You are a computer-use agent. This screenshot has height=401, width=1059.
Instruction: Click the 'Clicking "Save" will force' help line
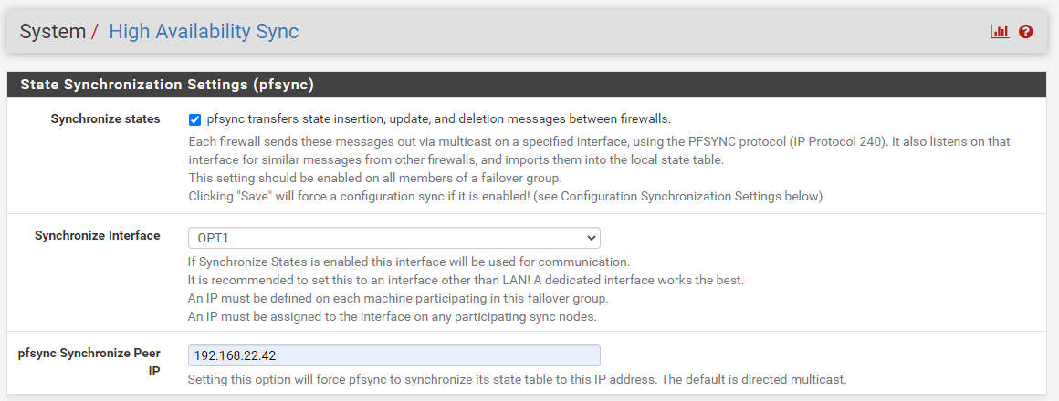(x=505, y=196)
